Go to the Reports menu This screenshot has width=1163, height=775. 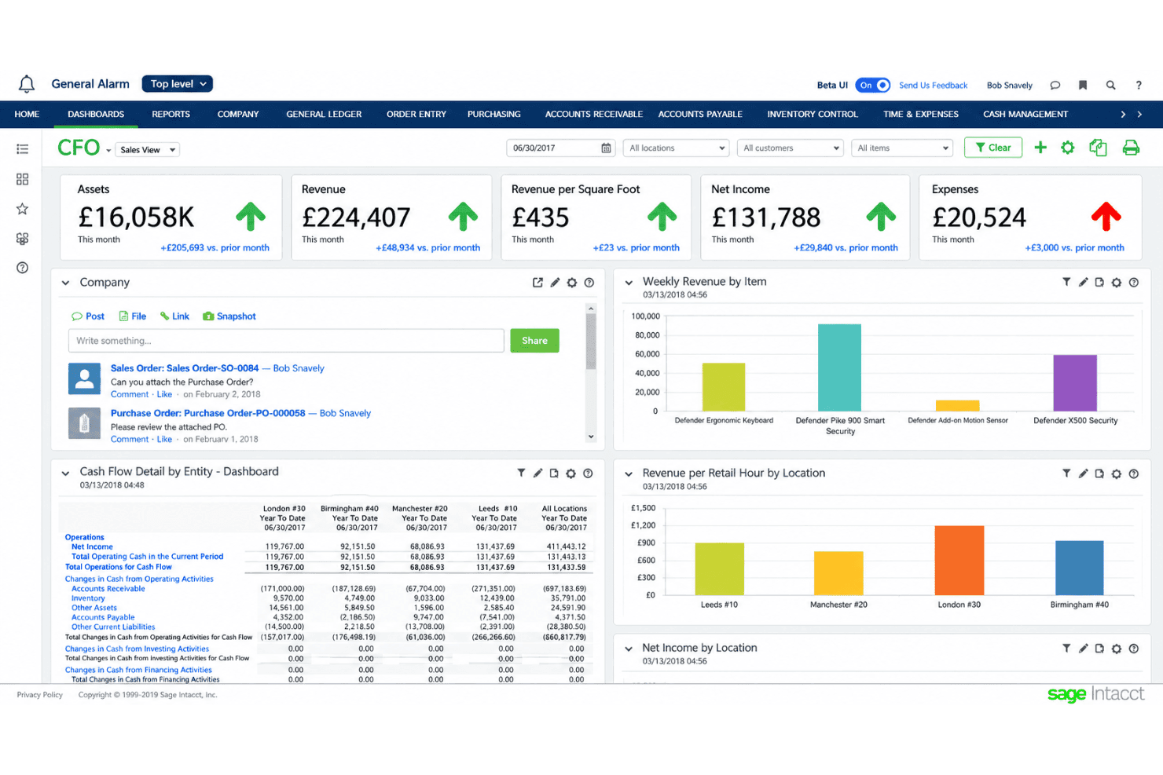[171, 115]
